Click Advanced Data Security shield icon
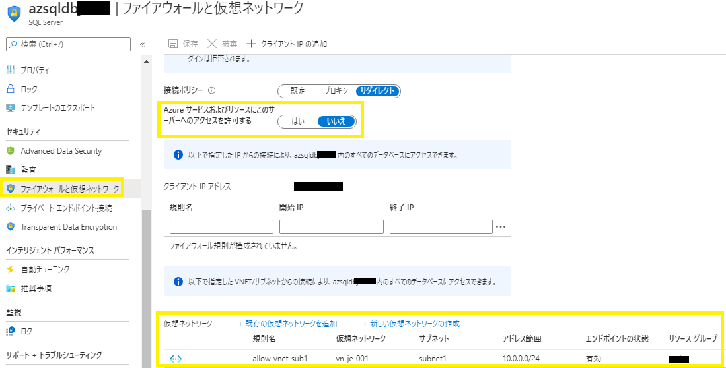This screenshot has height=368, width=726. pos(11,151)
